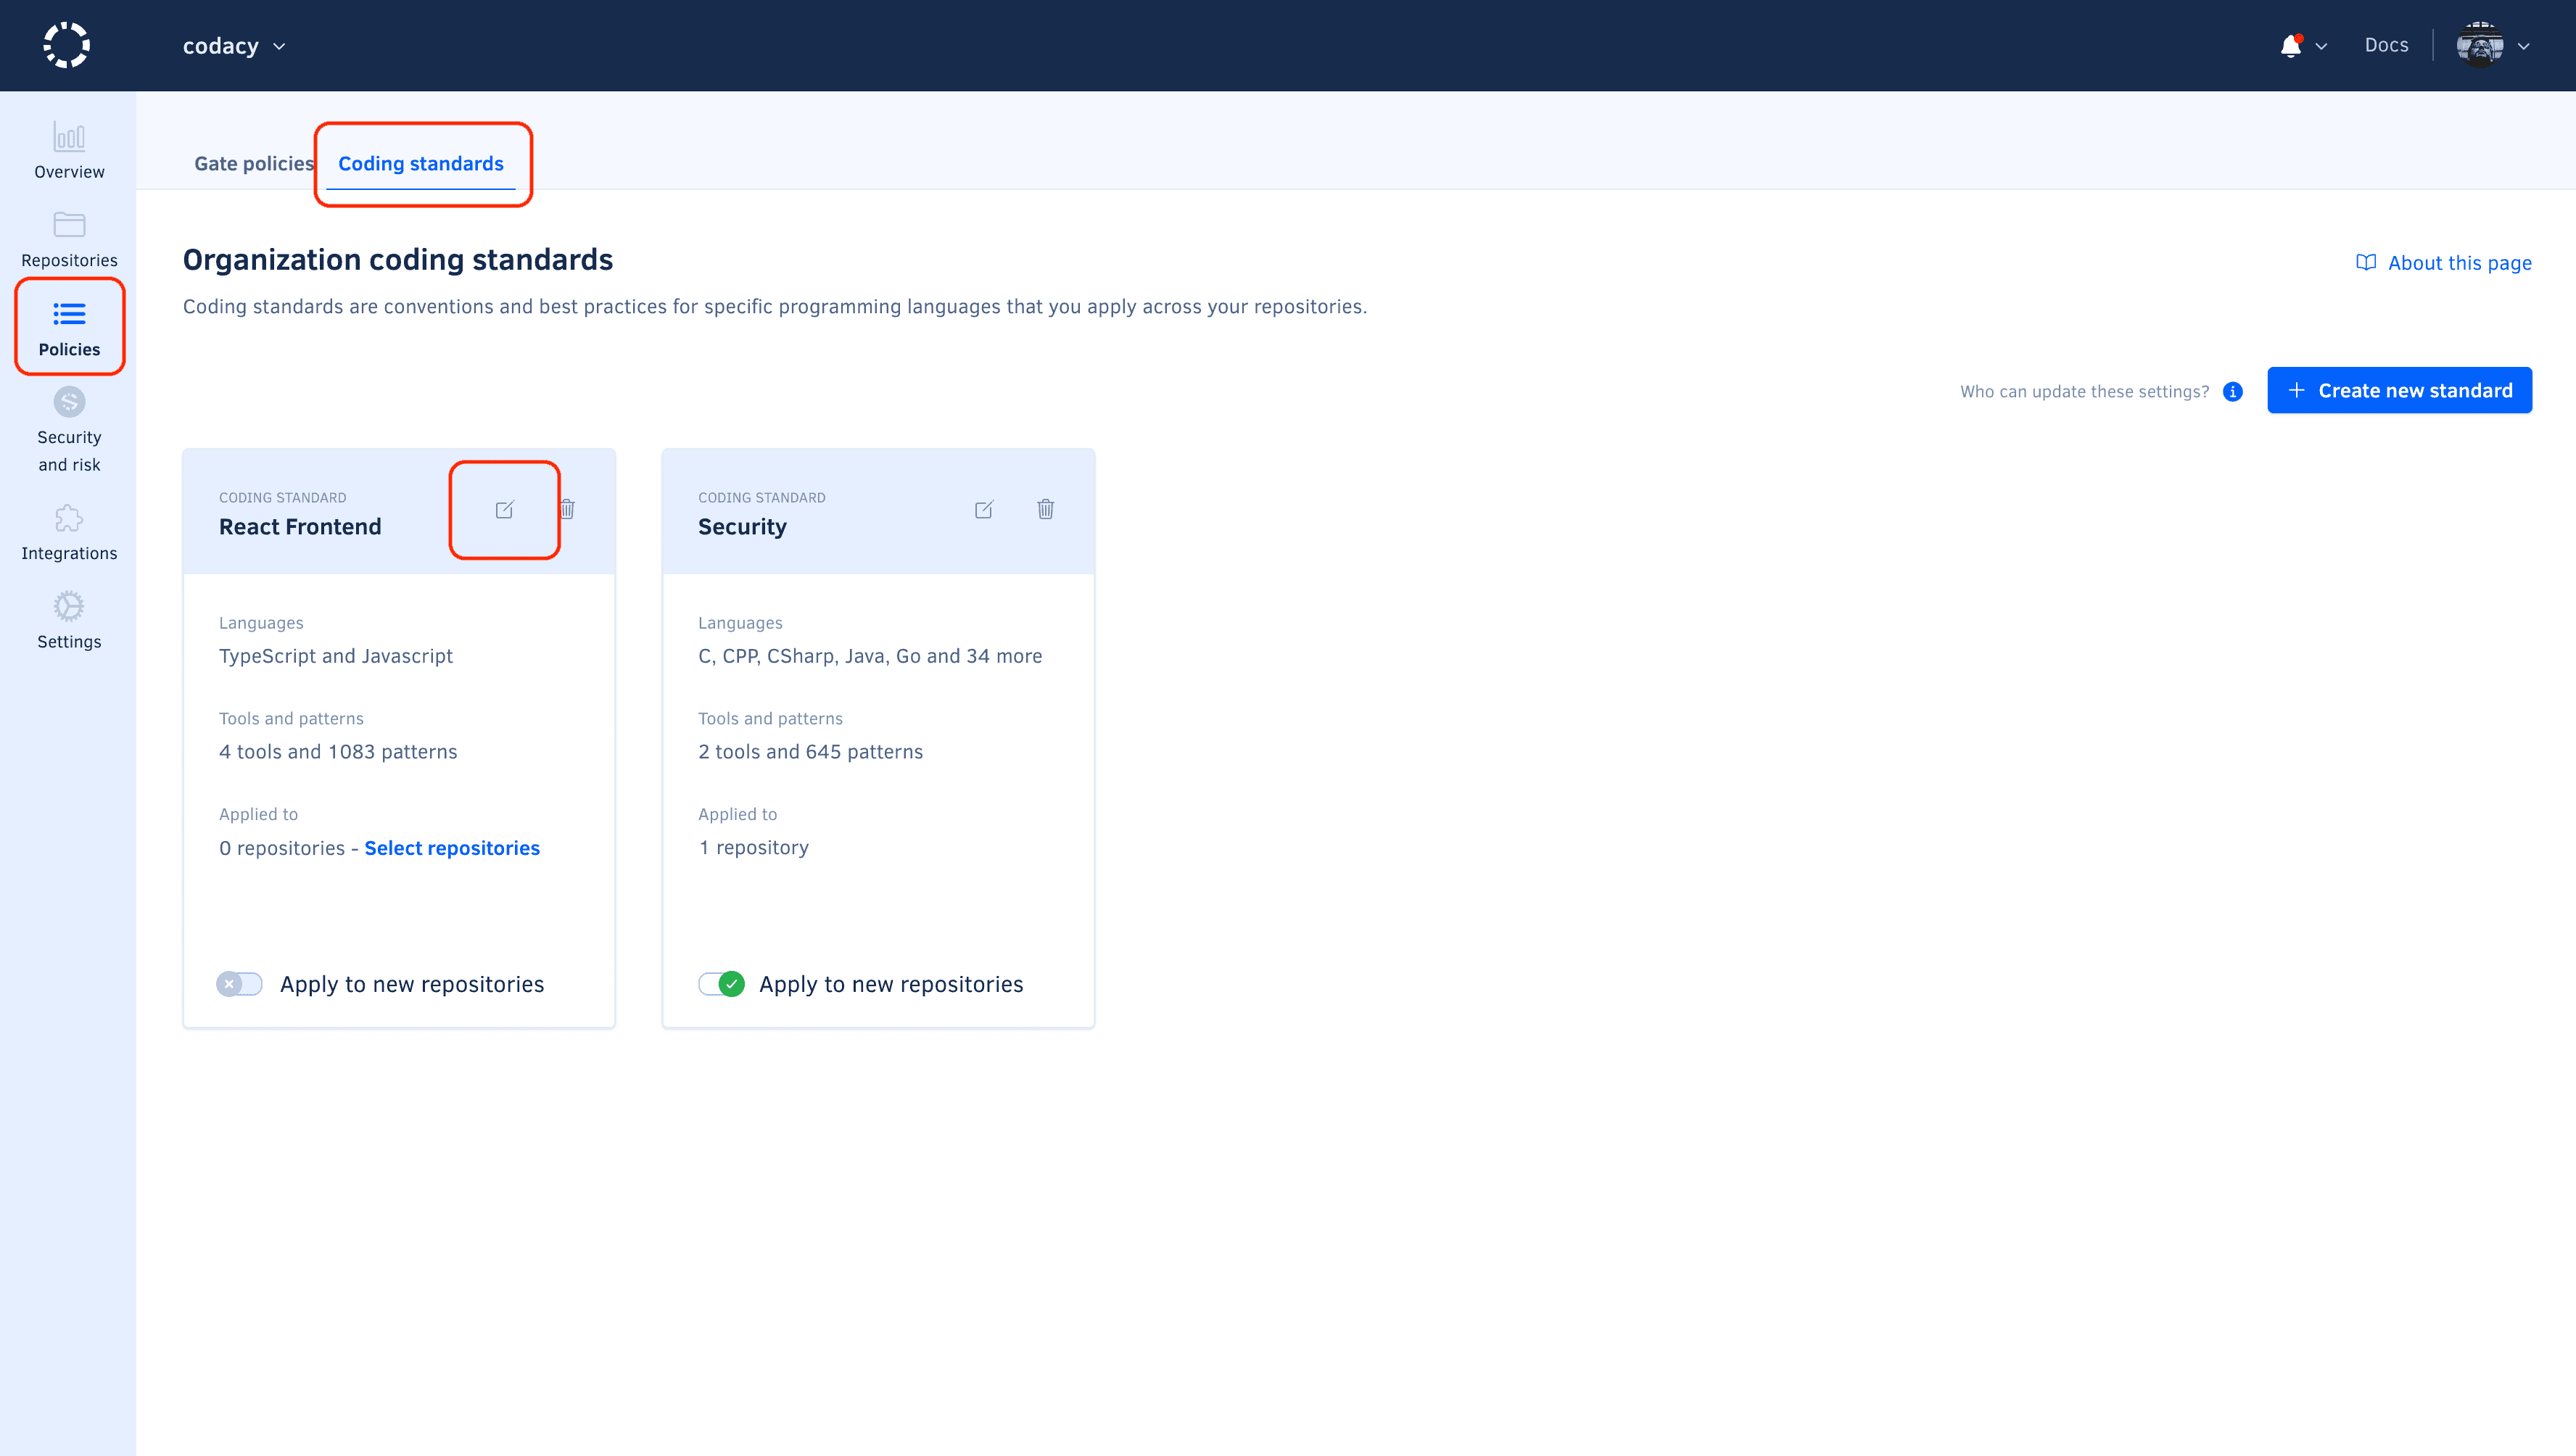Select Repositories in the sidebar

click(x=68, y=238)
